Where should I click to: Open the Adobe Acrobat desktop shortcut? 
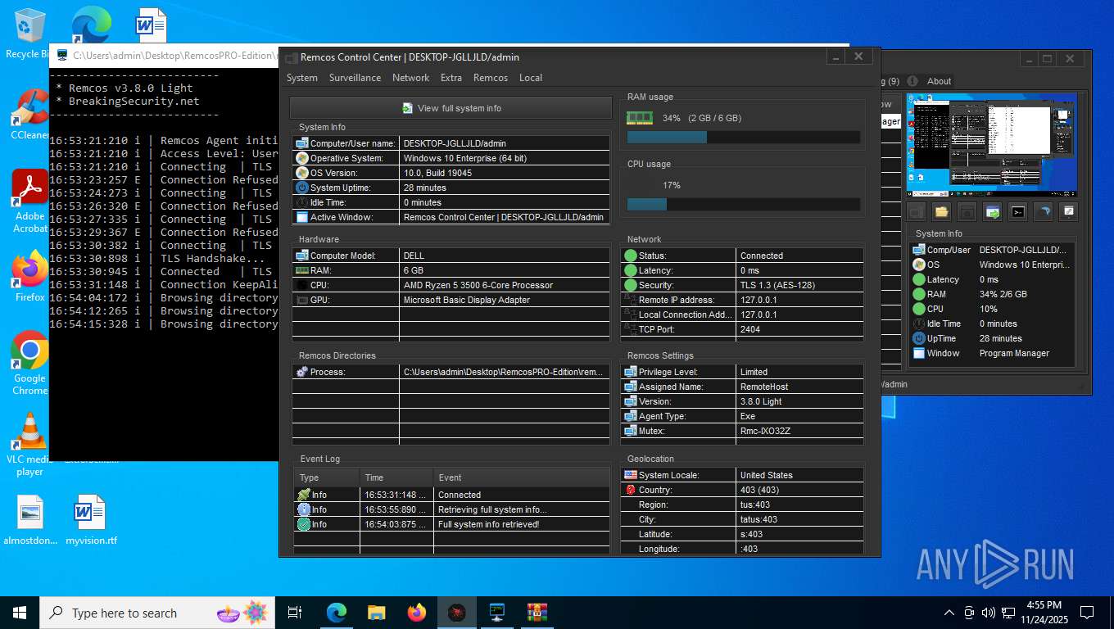point(30,201)
